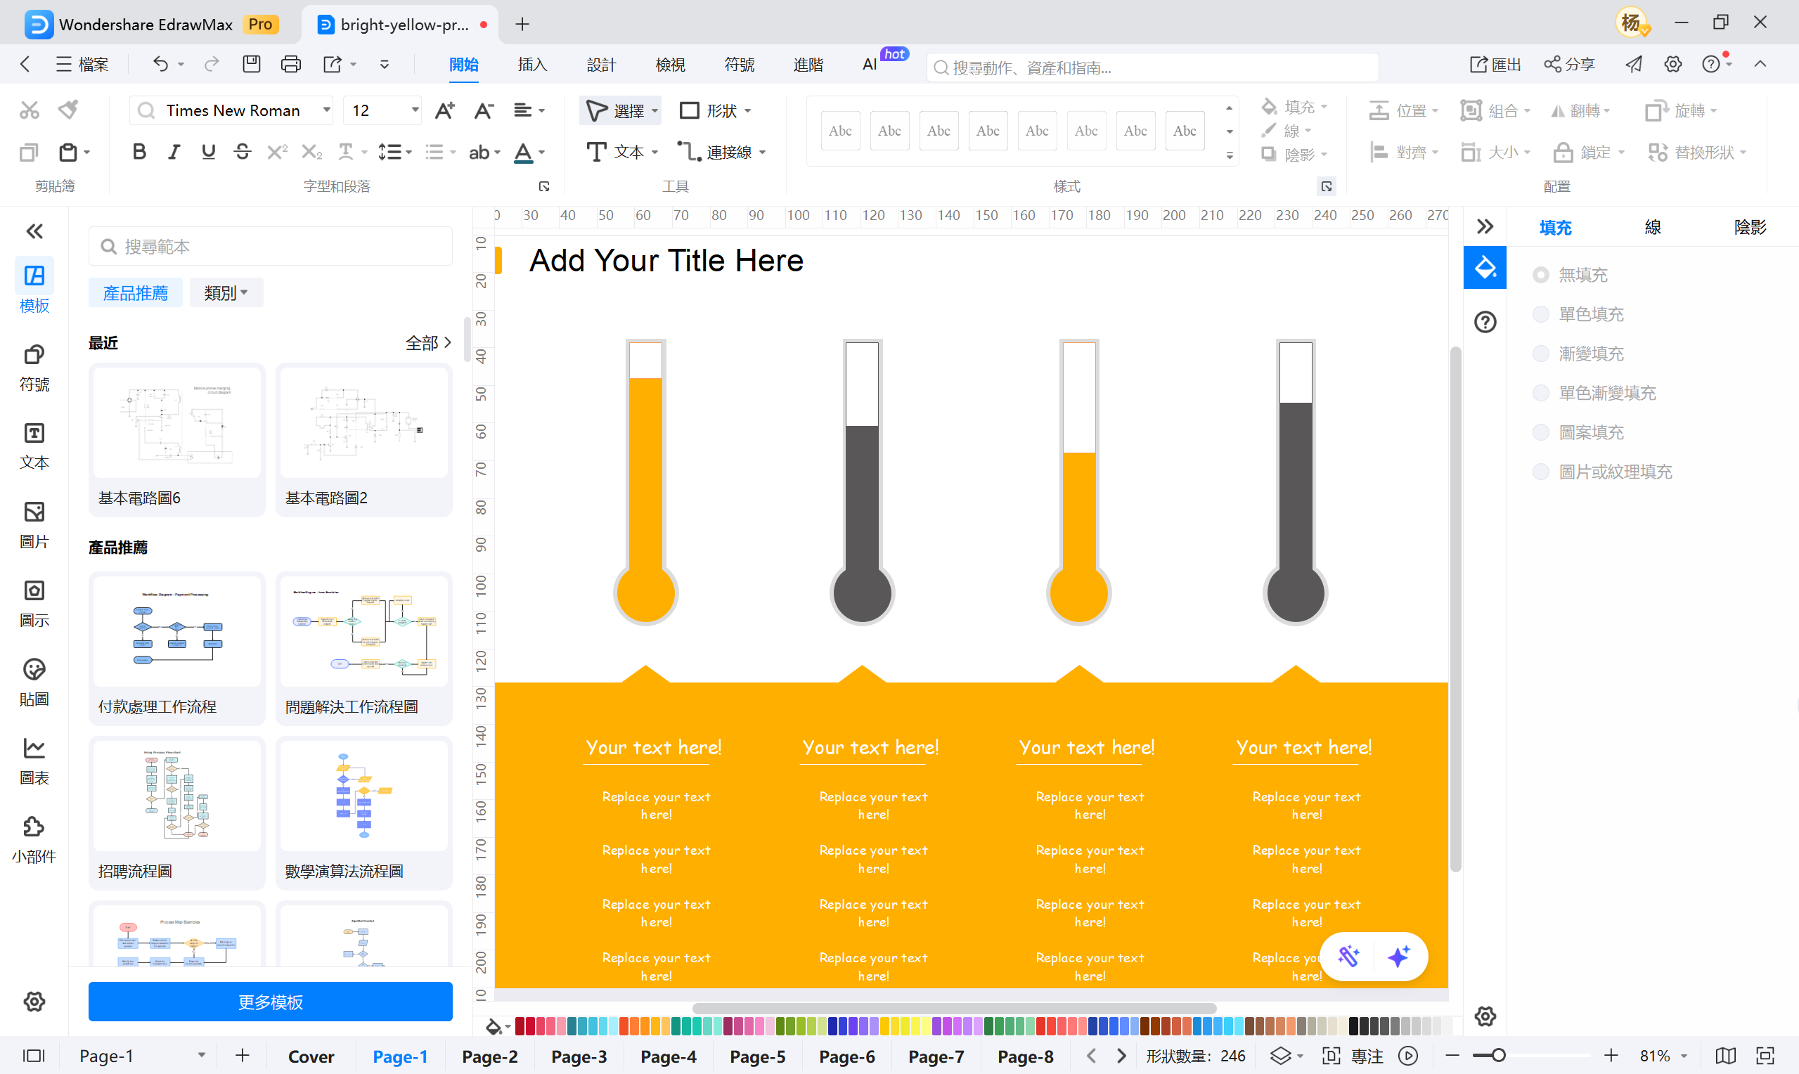Screen dimensions: 1799x1074
Task: Click the 匯出 export button
Action: point(1496,65)
